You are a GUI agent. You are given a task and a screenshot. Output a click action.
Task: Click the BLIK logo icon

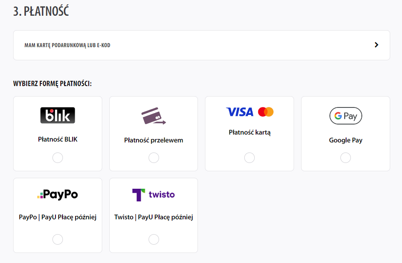pos(58,115)
